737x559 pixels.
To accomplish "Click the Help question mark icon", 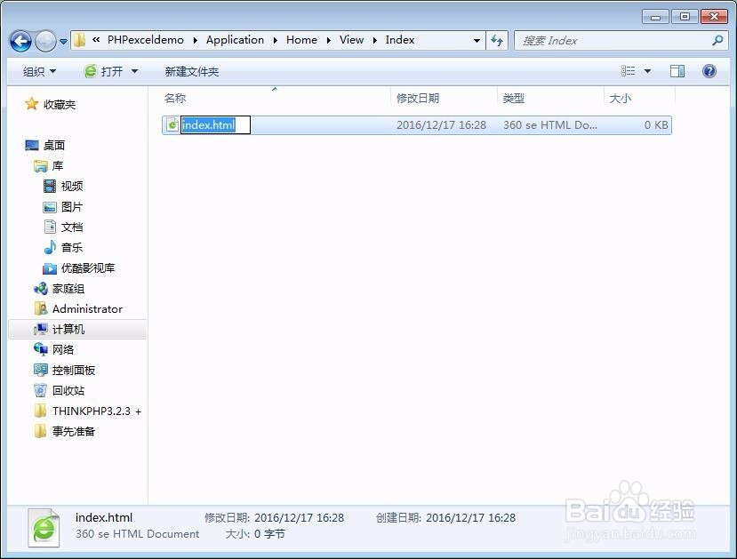I will [709, 70].
